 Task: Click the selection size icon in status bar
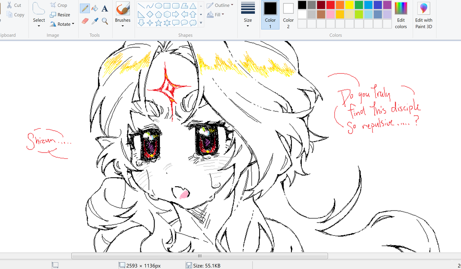pyautogui.click(x=55, y=265)
